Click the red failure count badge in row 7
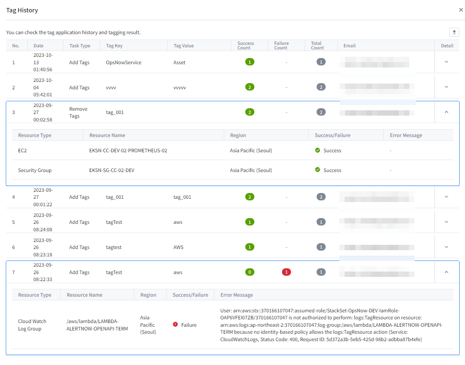465x365 pixels. point(286,272)
